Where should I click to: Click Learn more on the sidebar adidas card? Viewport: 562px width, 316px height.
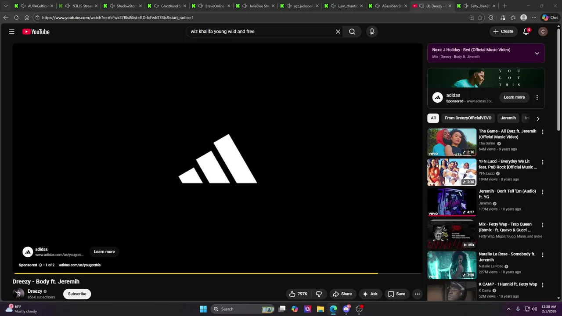[514, 97]
